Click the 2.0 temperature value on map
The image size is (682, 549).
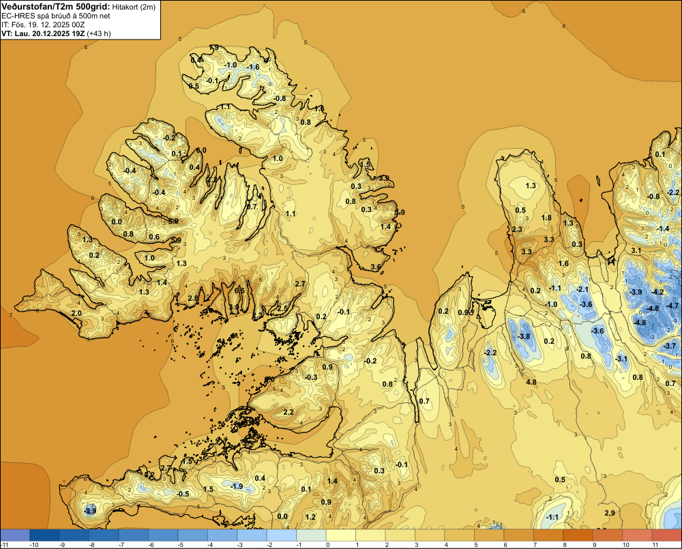tap(76, 313)
